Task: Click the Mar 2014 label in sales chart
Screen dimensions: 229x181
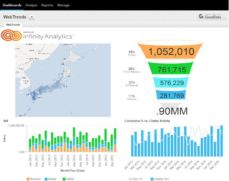Action: coord(74,161)
